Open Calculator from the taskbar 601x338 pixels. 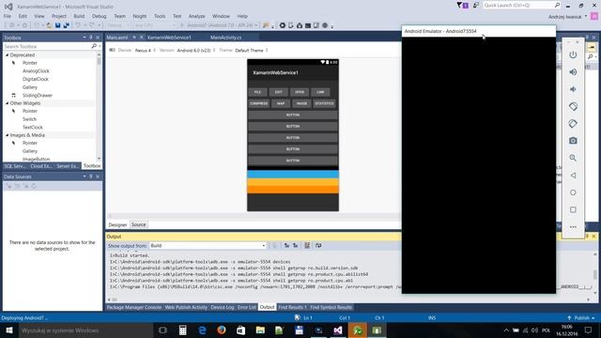[182, 330]
